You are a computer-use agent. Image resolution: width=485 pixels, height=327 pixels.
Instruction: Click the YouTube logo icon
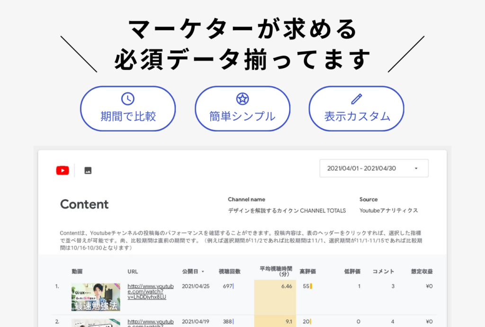coord(63,170)
